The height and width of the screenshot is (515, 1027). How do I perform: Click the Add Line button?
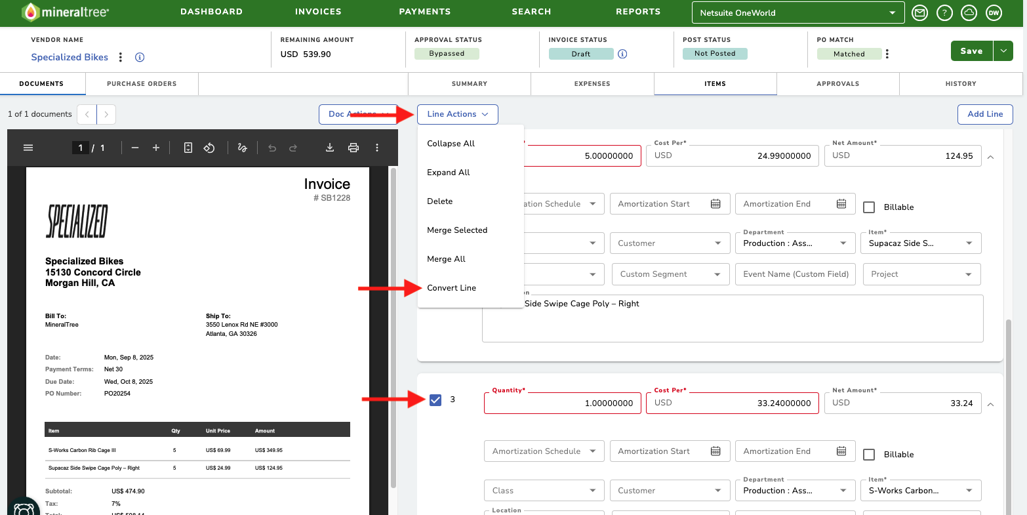[985, 114]
